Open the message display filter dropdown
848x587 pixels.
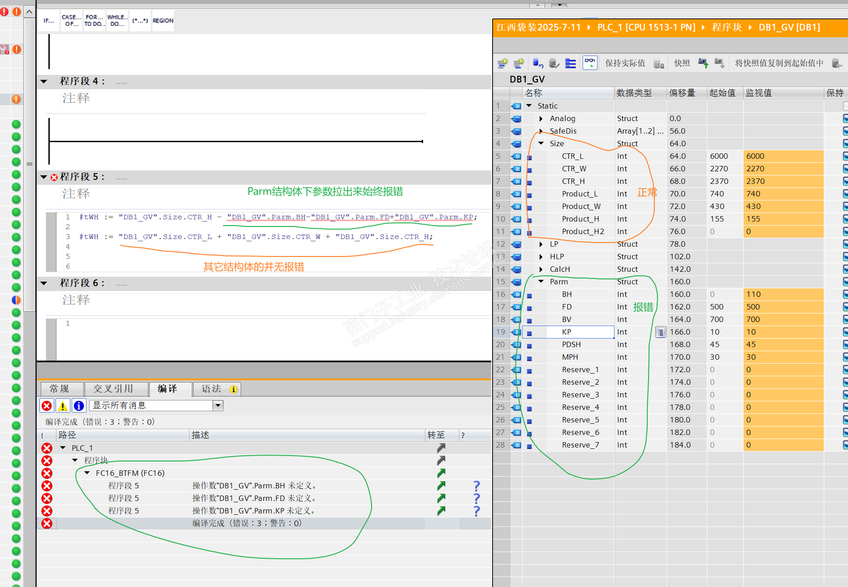click(x=218, y=405)
